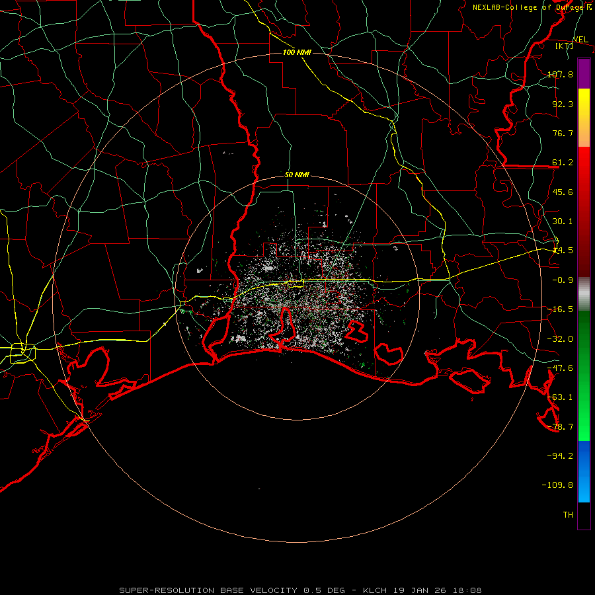Viewport: 595px width, 595px height.
Task: Click the yellow-orange segment of the velocity scale
Action: tap(584, 118)
